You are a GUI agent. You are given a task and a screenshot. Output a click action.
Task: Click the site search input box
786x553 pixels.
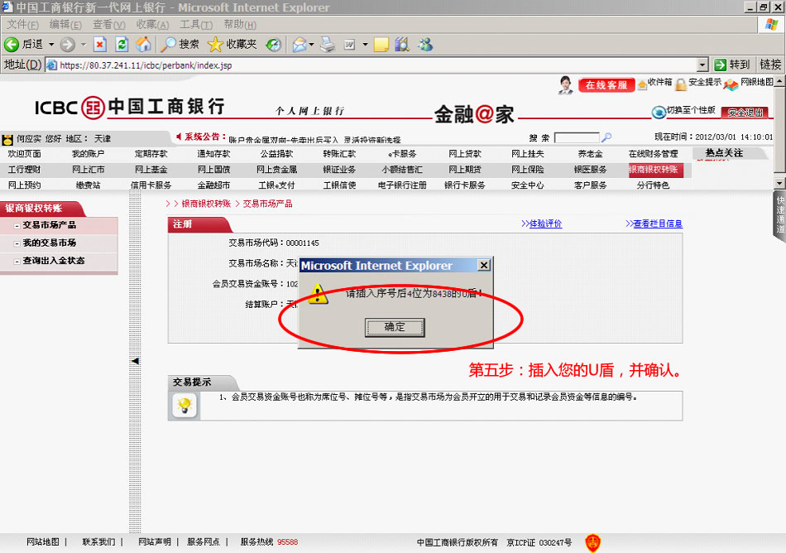(x=577, y=137)
